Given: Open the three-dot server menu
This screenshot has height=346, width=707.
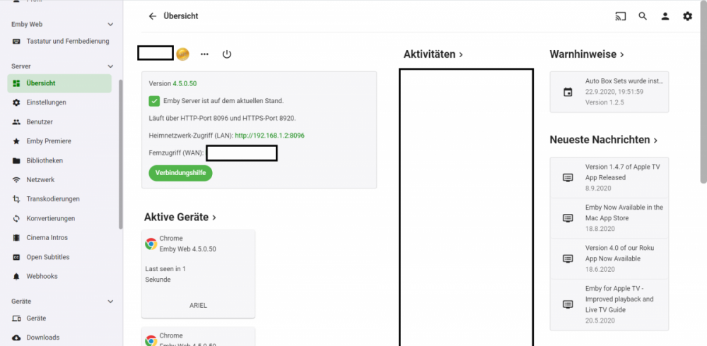Looking at the screenshot, I should click(204, 54).
